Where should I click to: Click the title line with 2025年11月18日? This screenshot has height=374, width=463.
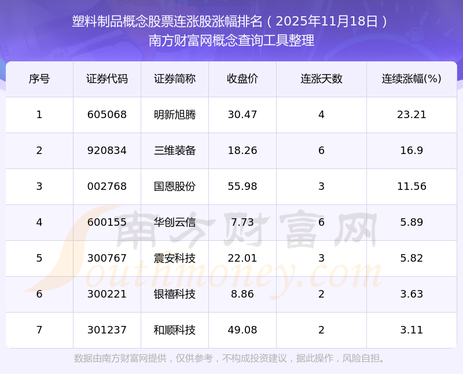[231, 21]
